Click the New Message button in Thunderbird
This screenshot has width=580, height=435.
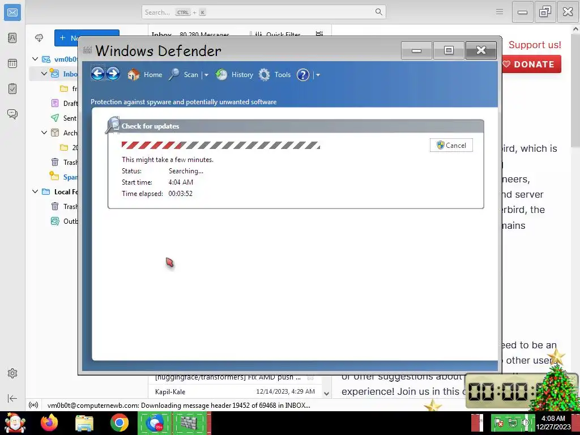87,38
